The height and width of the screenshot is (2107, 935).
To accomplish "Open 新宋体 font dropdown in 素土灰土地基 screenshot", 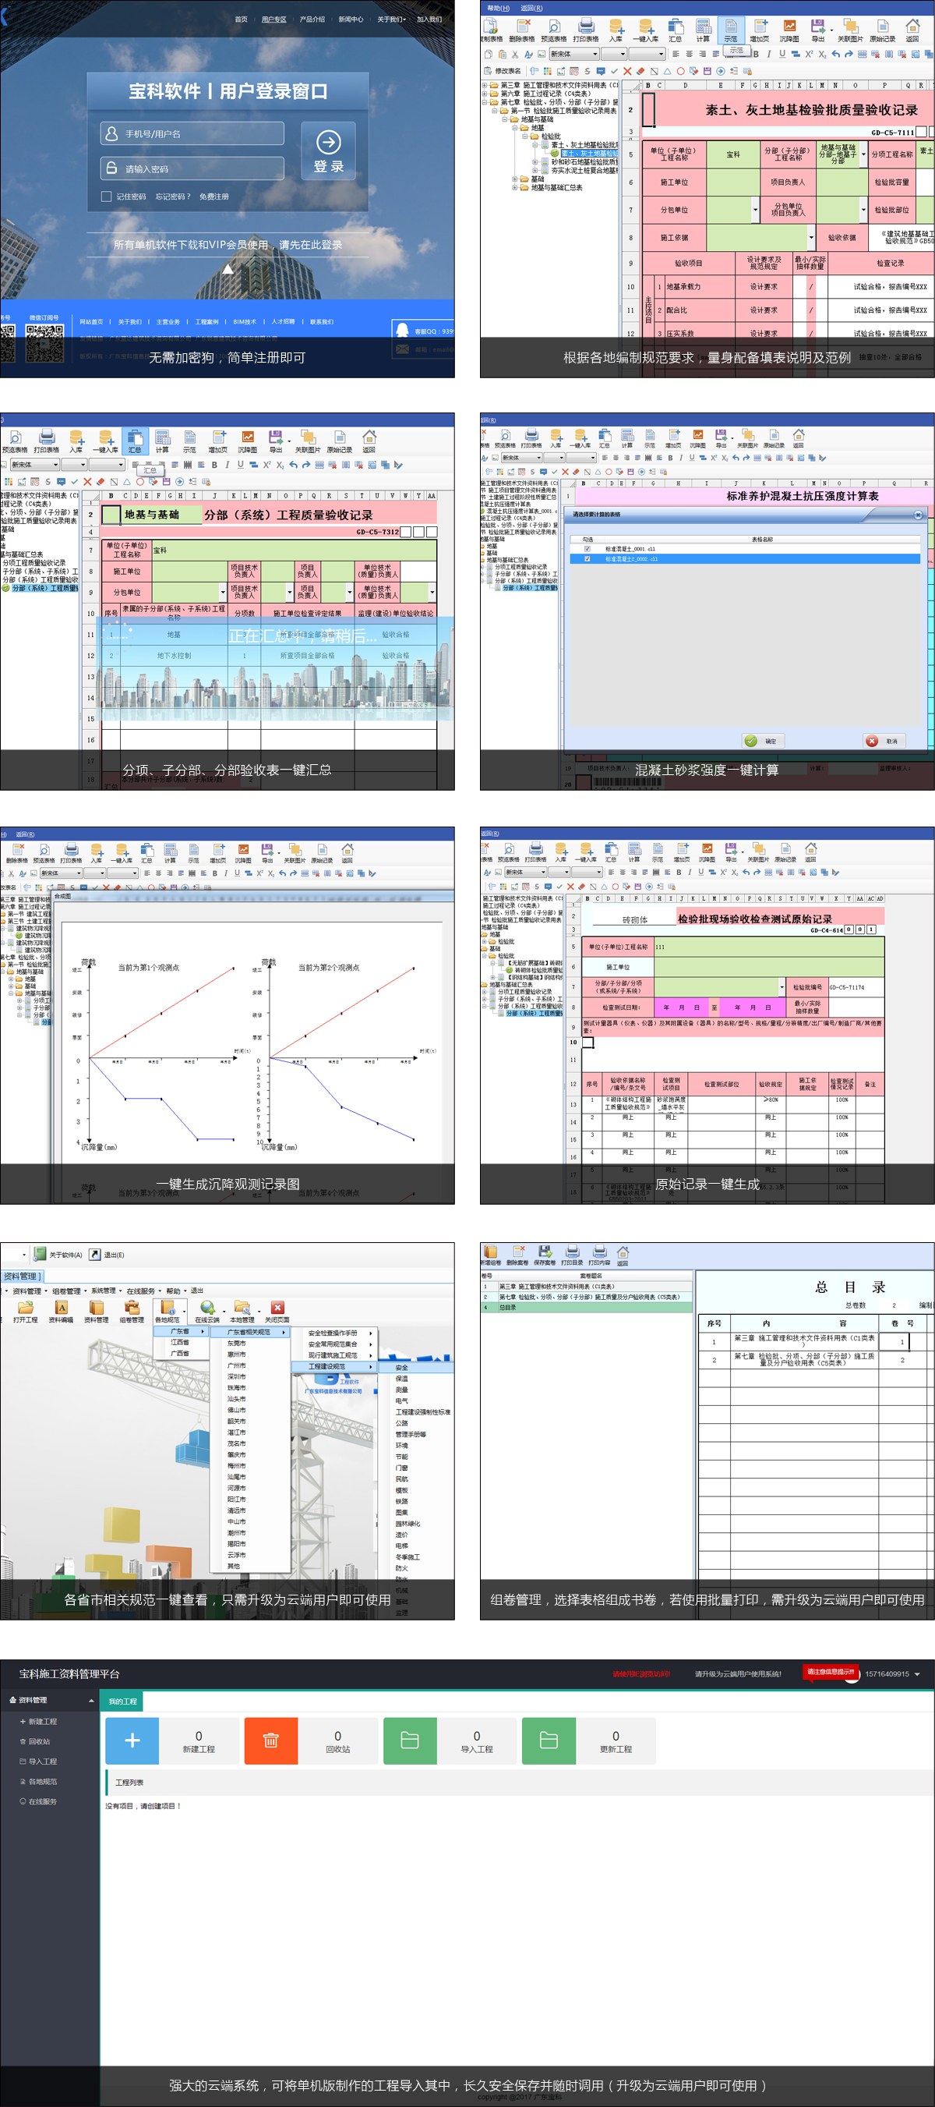I will pos(595,54).
